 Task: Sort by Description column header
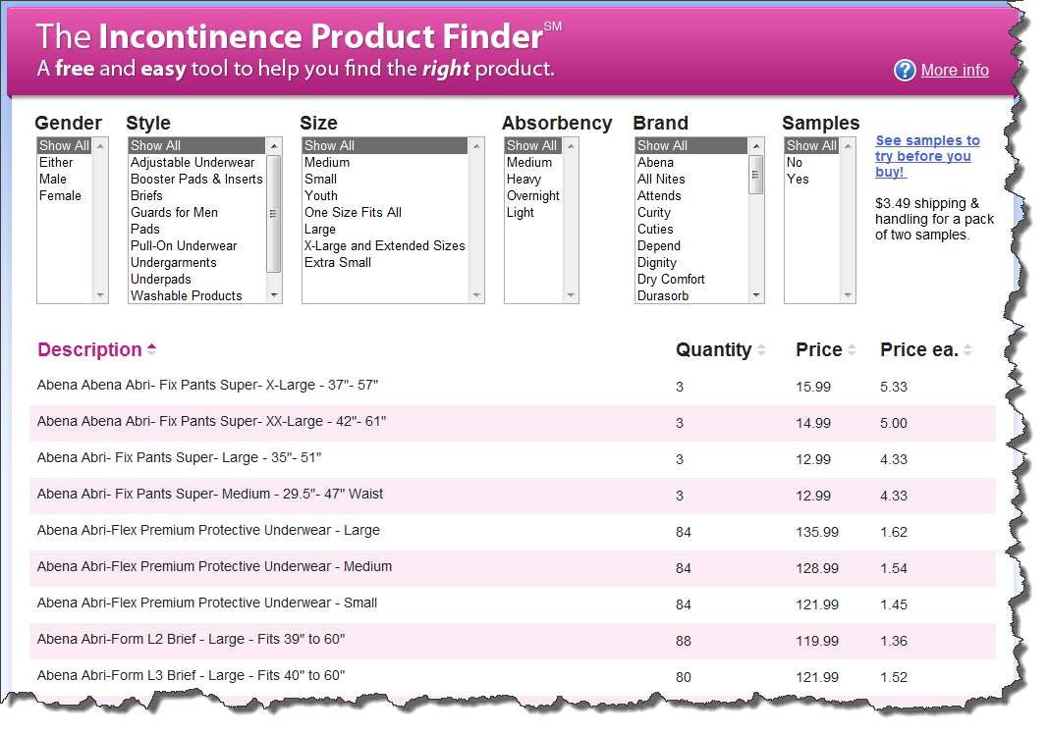click(96, 349)
